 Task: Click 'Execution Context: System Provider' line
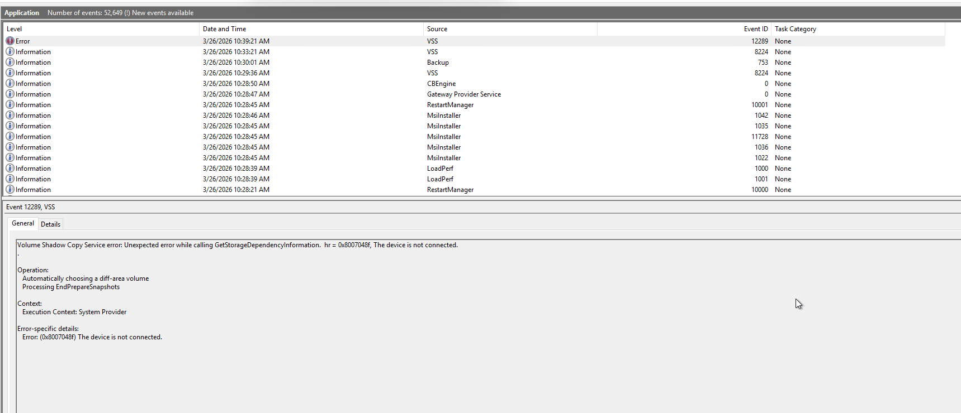coord(74,312)
